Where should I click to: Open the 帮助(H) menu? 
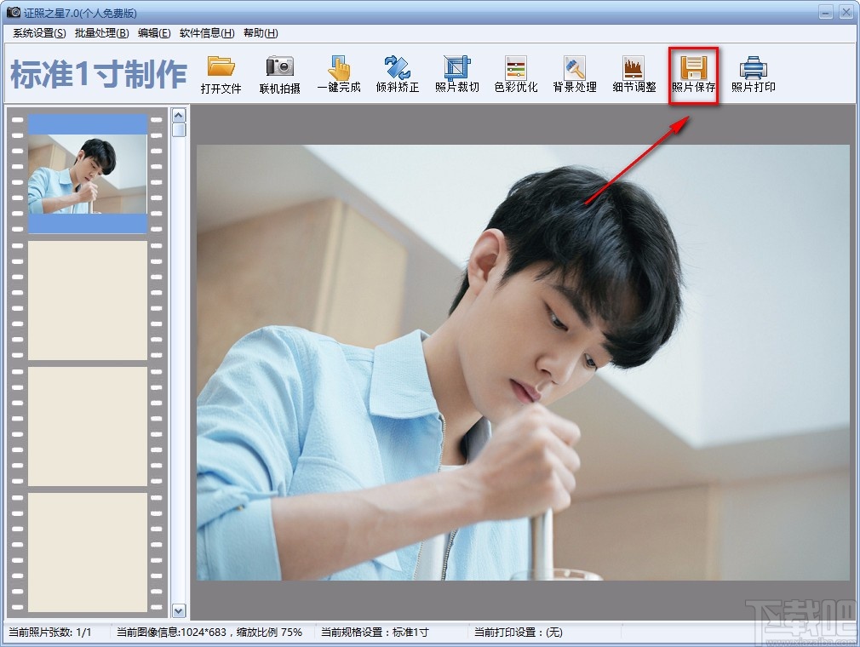261,33
